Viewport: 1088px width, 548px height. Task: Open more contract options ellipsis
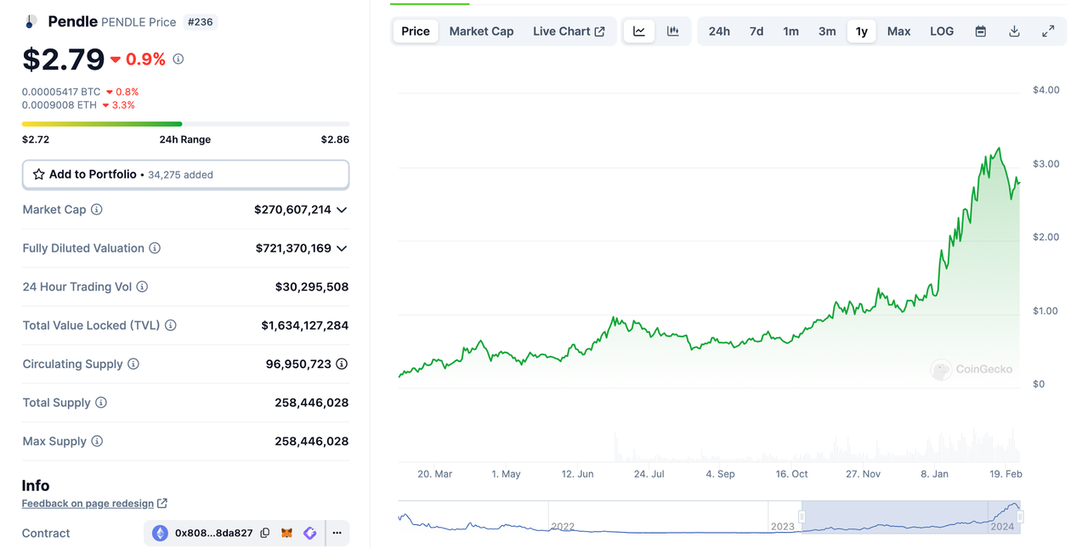click(337, 533)
